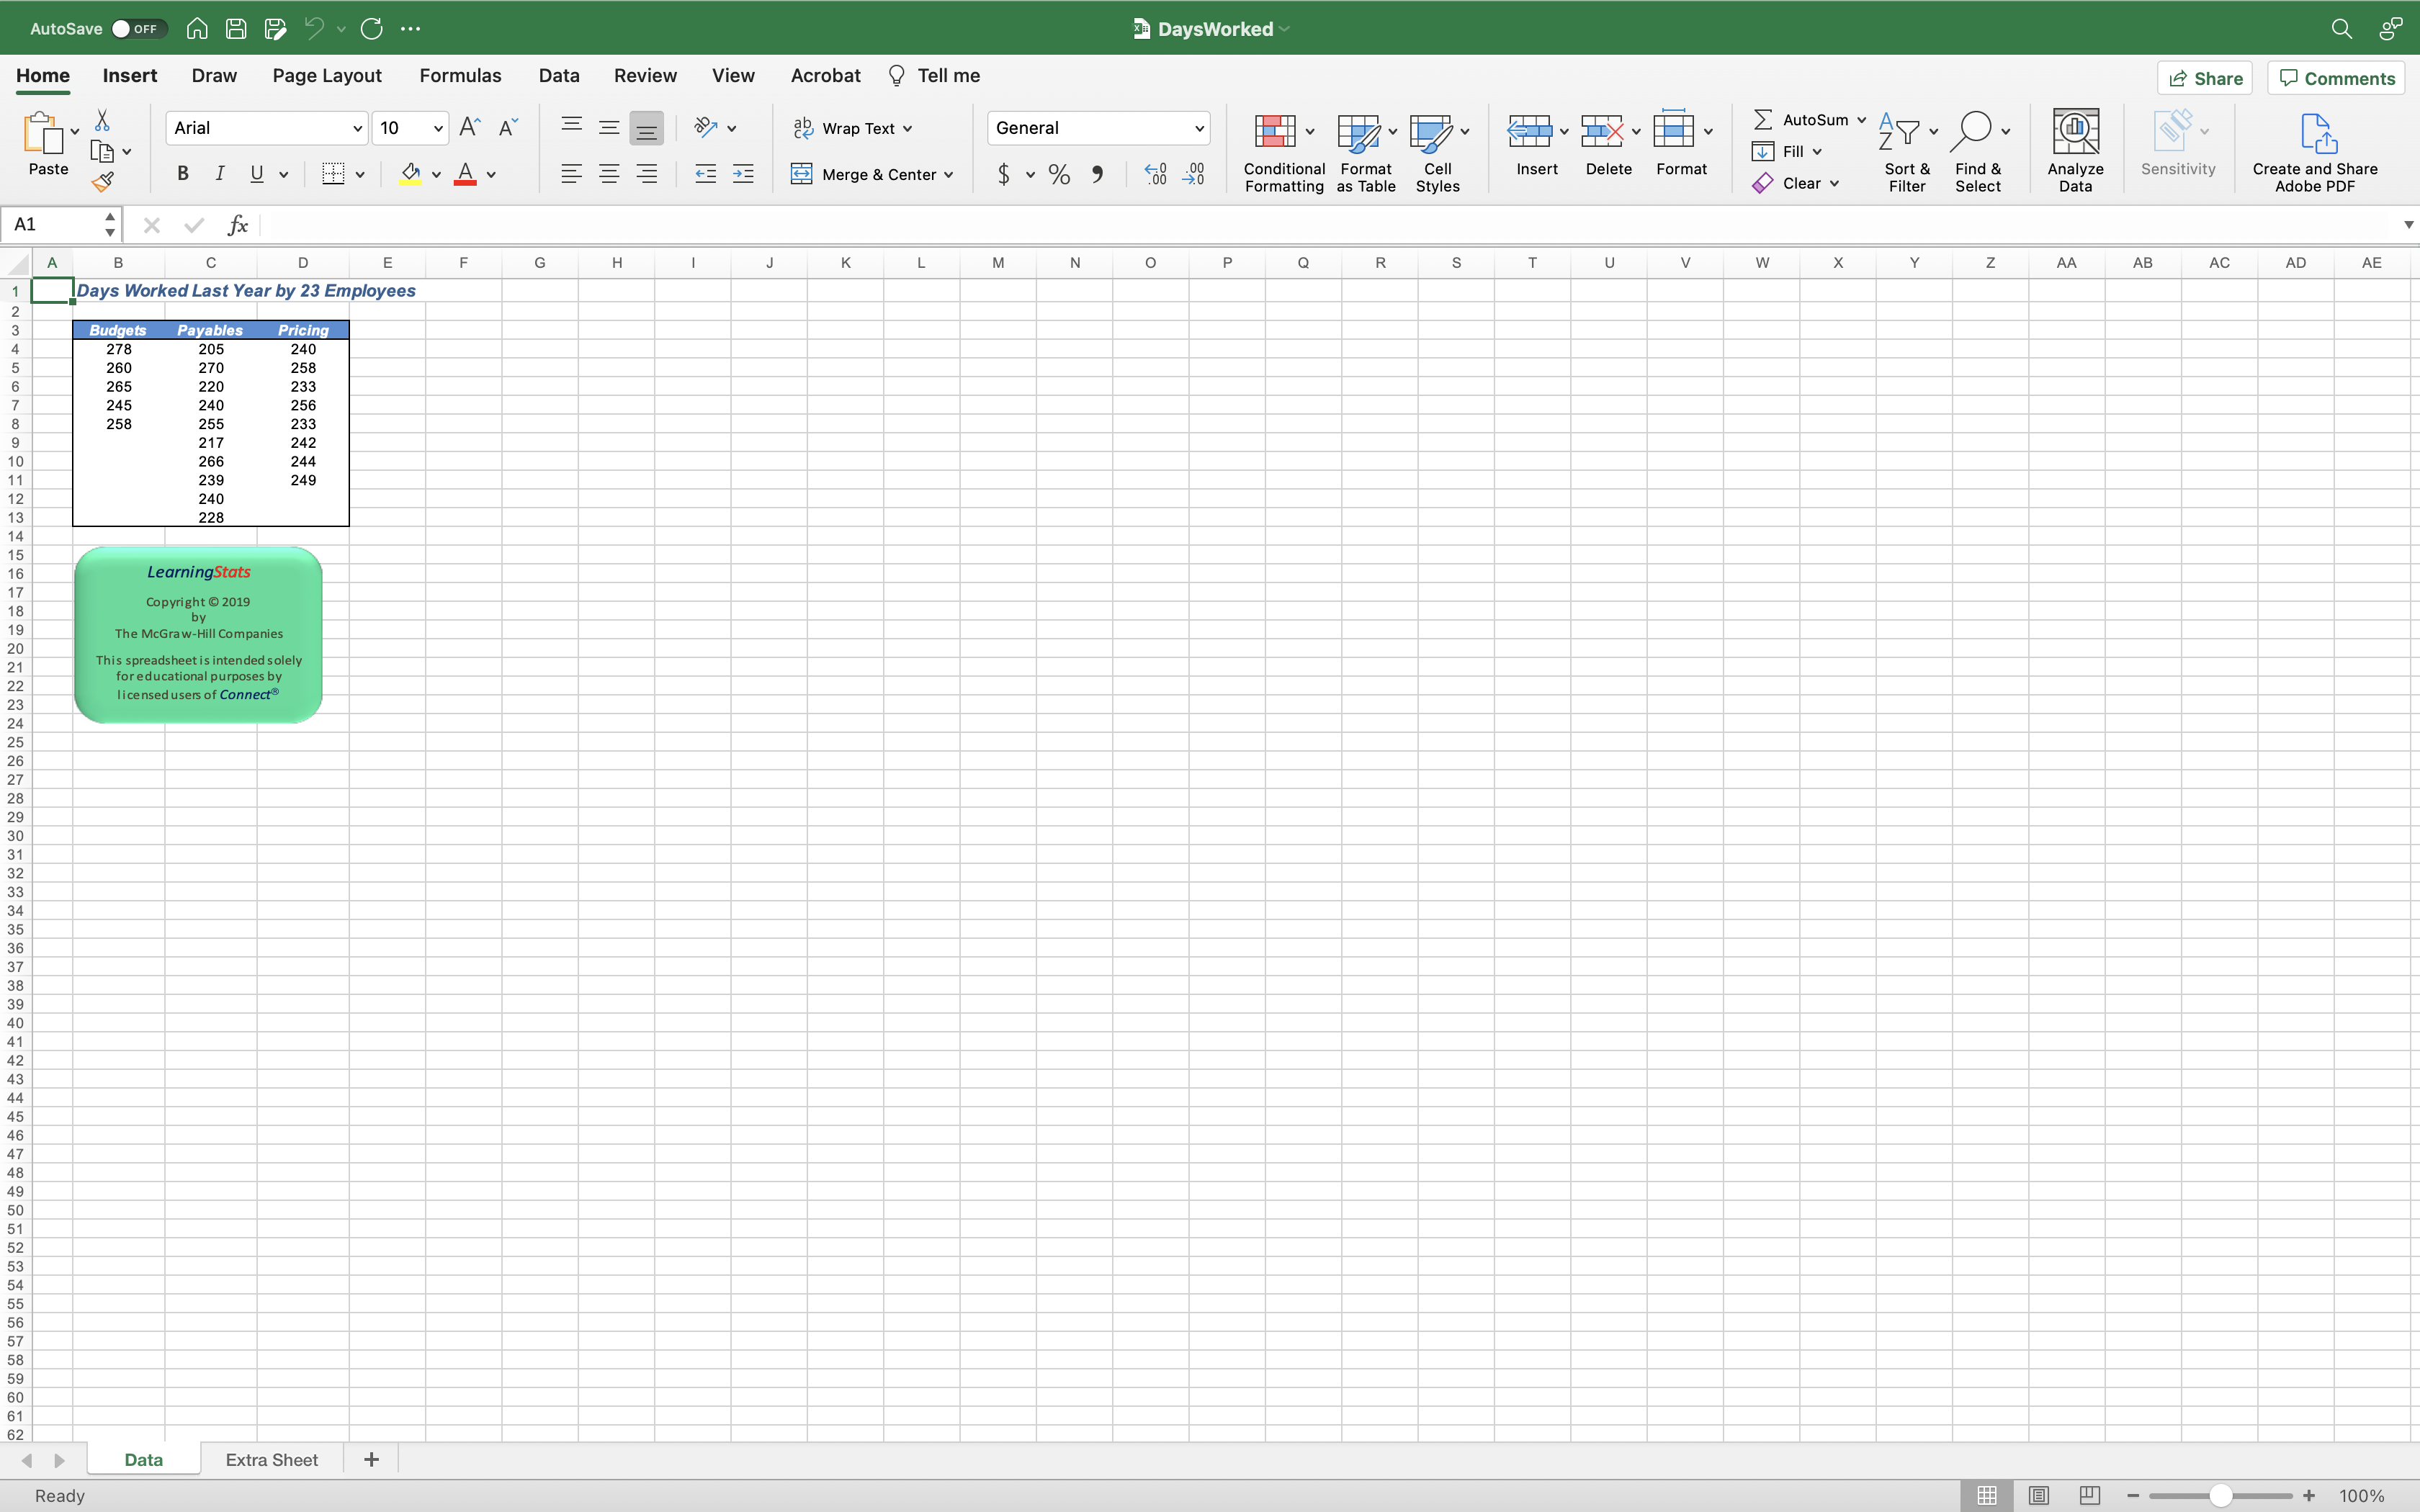Screen dimensions: 2420x1512
Task: Click Increase Font Size icon
Action: pos(469,127)
